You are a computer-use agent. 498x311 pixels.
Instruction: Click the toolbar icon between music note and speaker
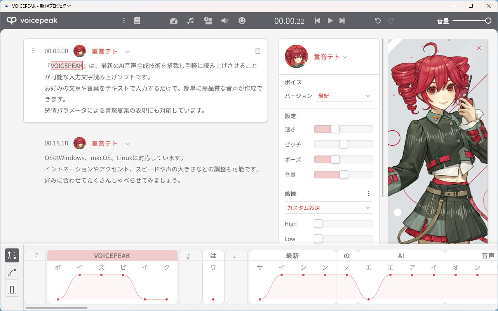tap(208, 21)
